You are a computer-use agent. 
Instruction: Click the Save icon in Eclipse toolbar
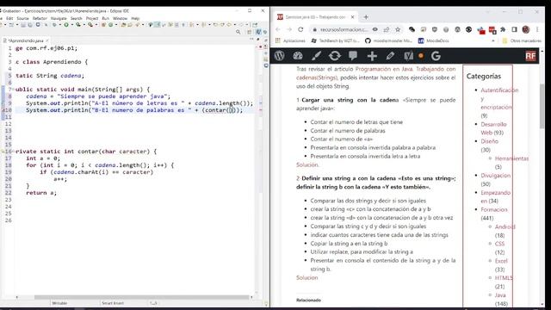coord(23,25)
